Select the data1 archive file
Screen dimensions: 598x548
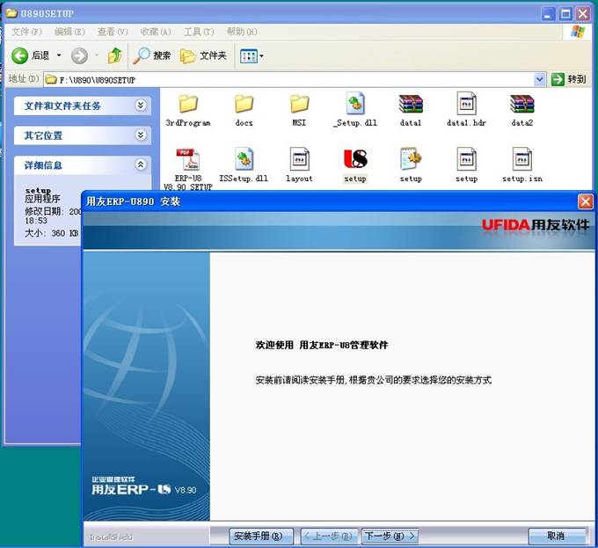coord(411,110)
